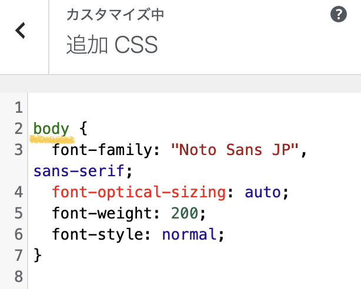Click line number 1 in the gutter

pyautogui.click(x=18, y=107)
